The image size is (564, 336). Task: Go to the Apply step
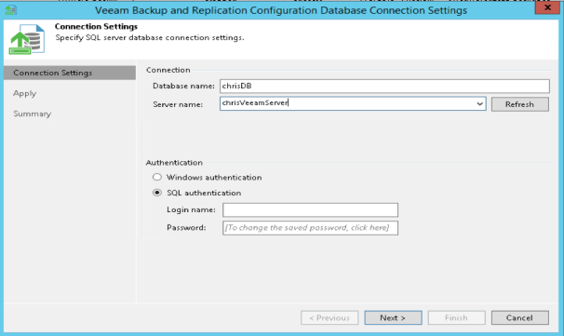click(25, 93)
